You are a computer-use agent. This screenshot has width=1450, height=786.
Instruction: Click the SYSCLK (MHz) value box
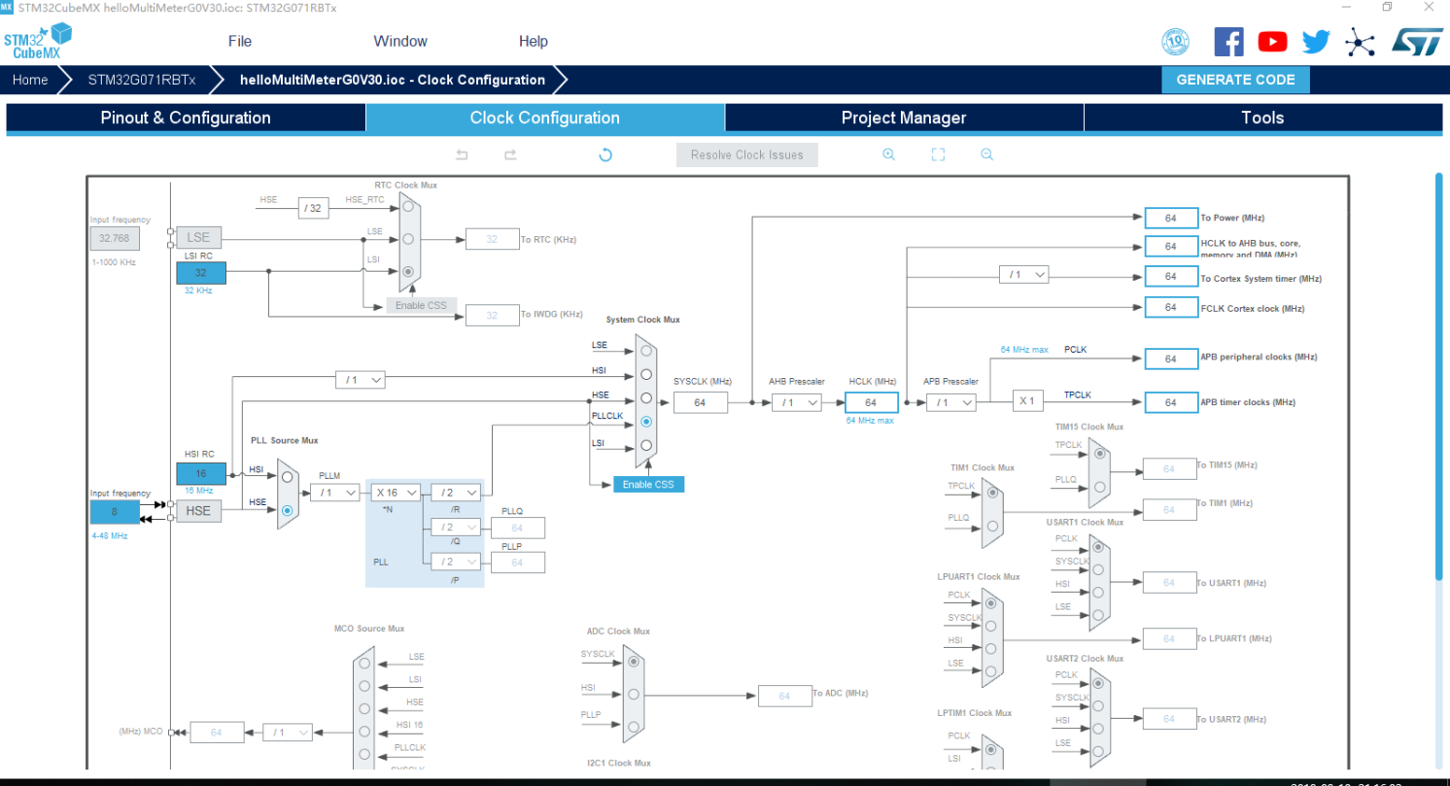[700, 402]
